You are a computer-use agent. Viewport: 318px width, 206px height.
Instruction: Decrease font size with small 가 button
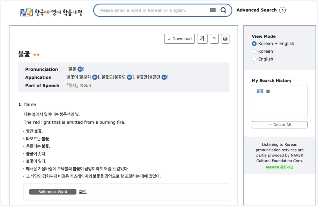[214, 39]
